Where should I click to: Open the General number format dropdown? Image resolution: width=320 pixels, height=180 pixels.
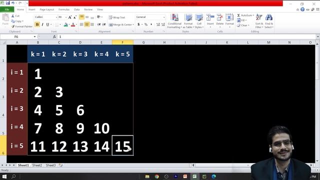tap(164, 17)
